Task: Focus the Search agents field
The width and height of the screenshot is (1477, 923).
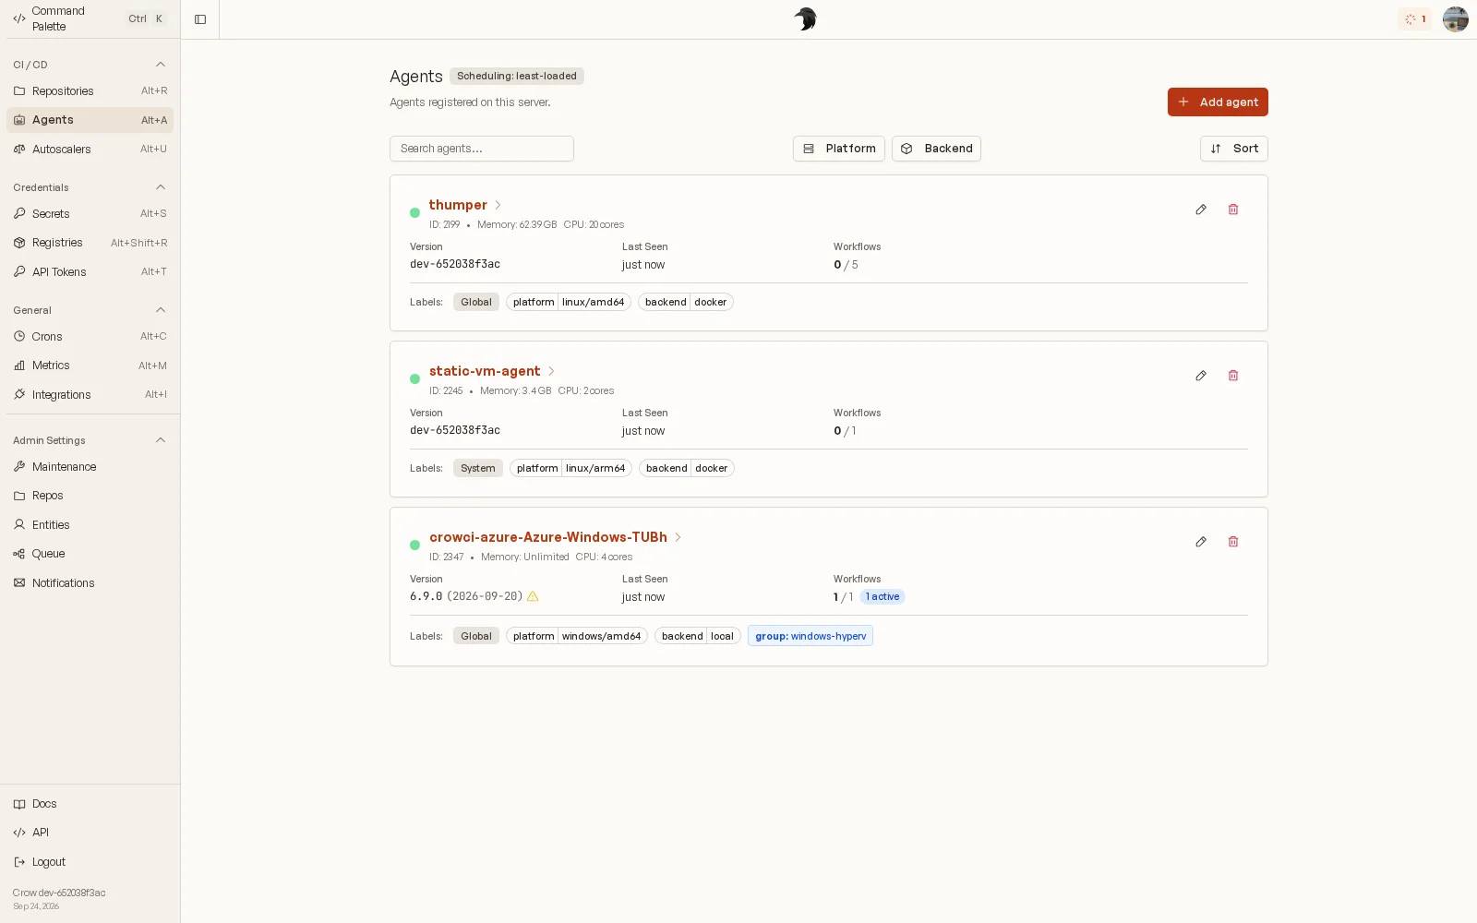Action: point(482,149)
